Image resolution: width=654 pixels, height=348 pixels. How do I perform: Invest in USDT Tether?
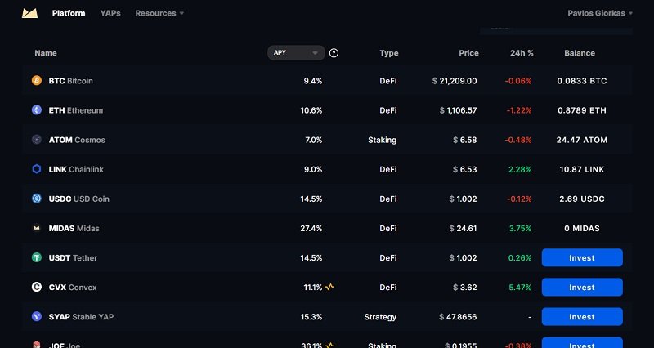tap(582, 257)
